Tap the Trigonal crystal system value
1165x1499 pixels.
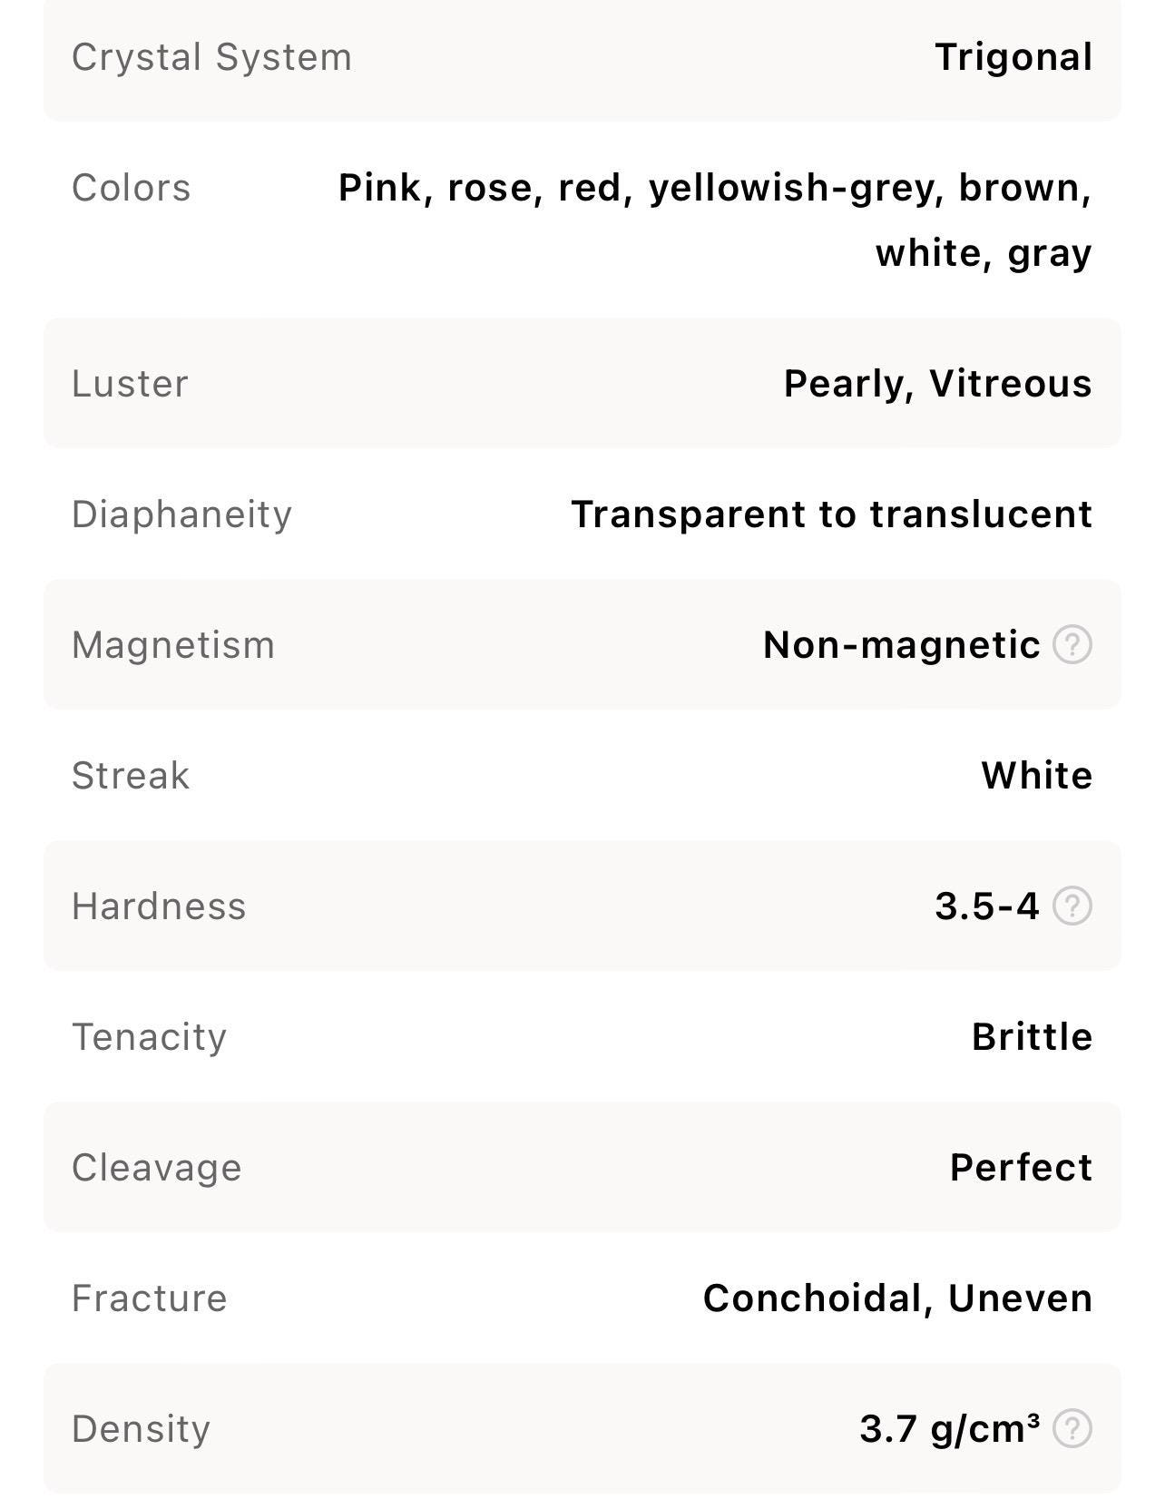(x=1013, y=57)
